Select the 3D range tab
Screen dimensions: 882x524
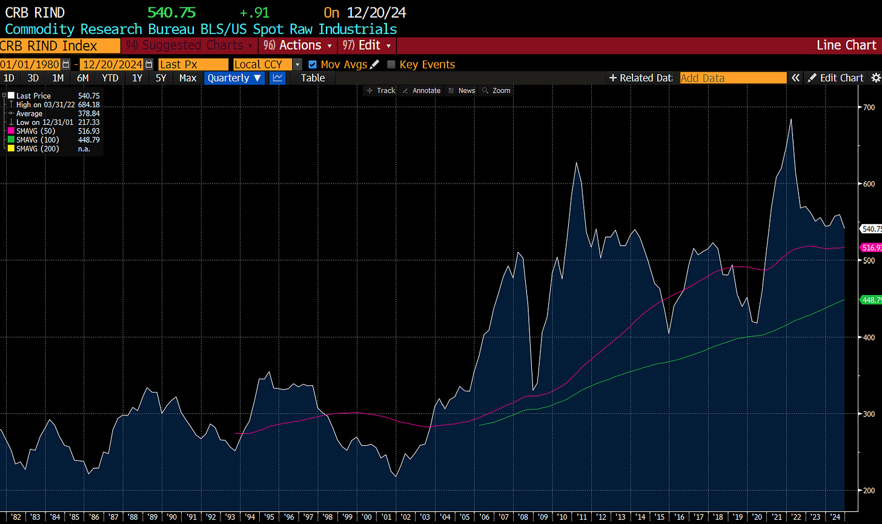point(33,78)
